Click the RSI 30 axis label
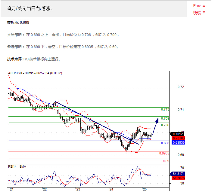221x195 pixels. click(x=182, y=183)
